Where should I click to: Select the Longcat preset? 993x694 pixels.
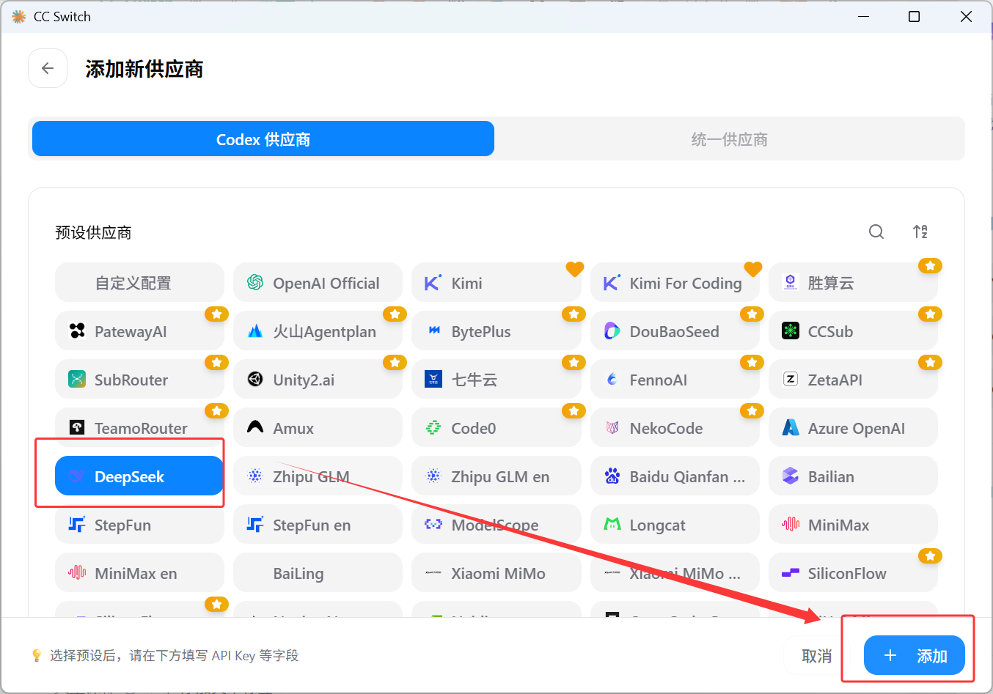675,525
